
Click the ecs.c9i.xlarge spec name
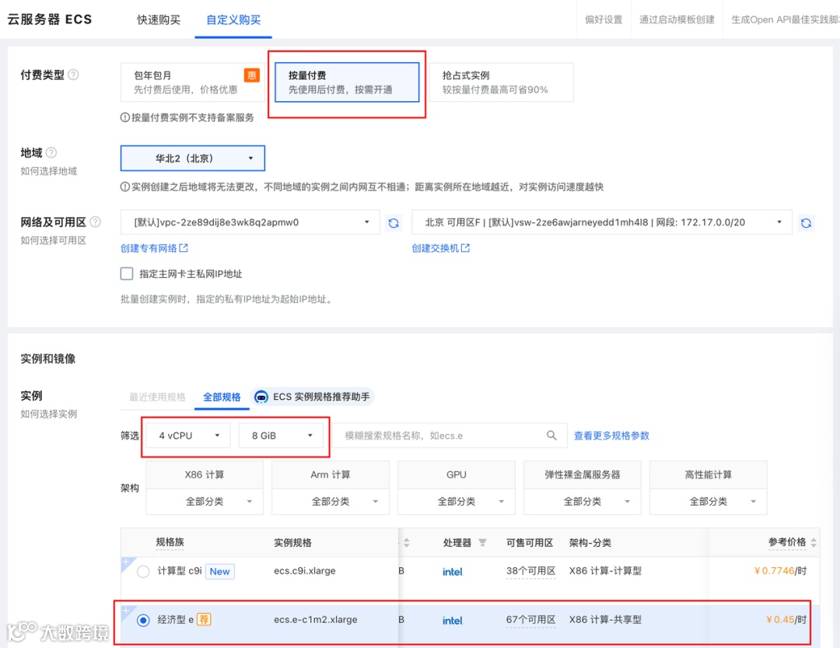[305, 571]
